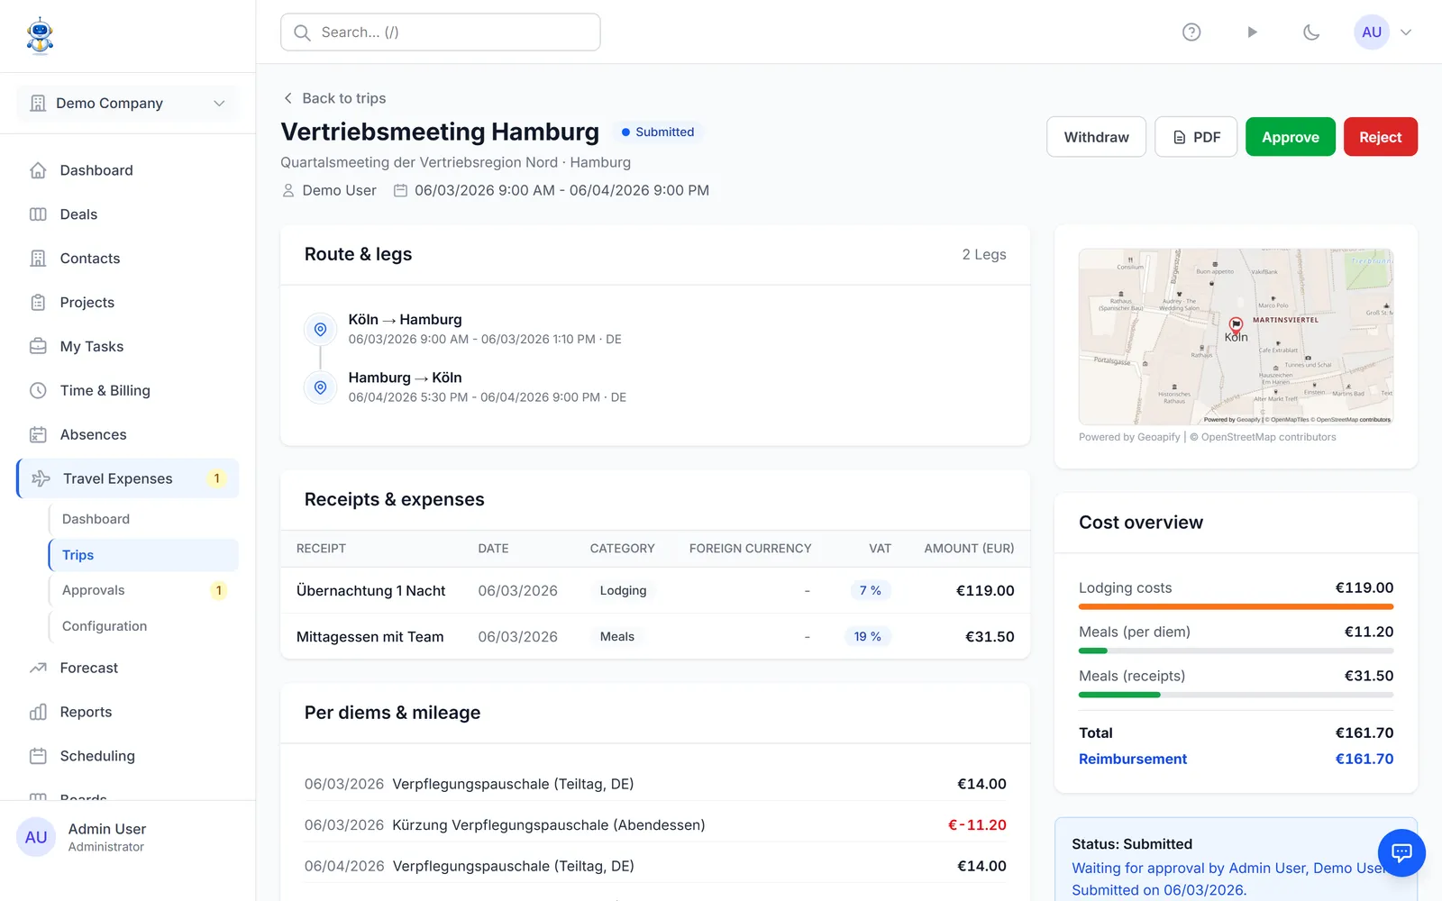Image resolution: width=1442 pixels, height=901 pixels.
Task: Click the back chevron arrow
Action: [288, 98]
